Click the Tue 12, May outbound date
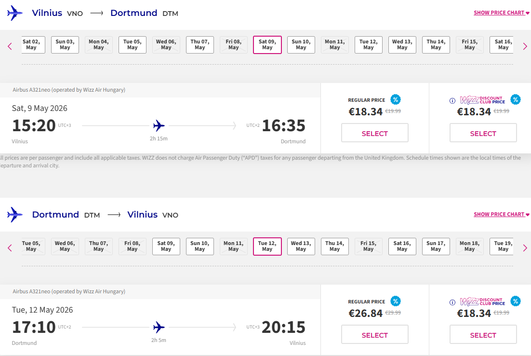This screenshot has height=356, width=531. (x=369, y=45)
